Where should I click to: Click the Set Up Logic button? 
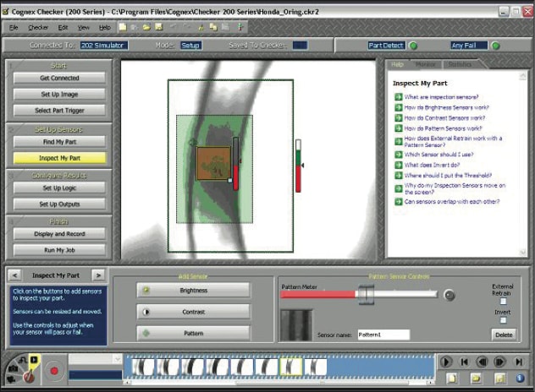click(x=59, y=188)
